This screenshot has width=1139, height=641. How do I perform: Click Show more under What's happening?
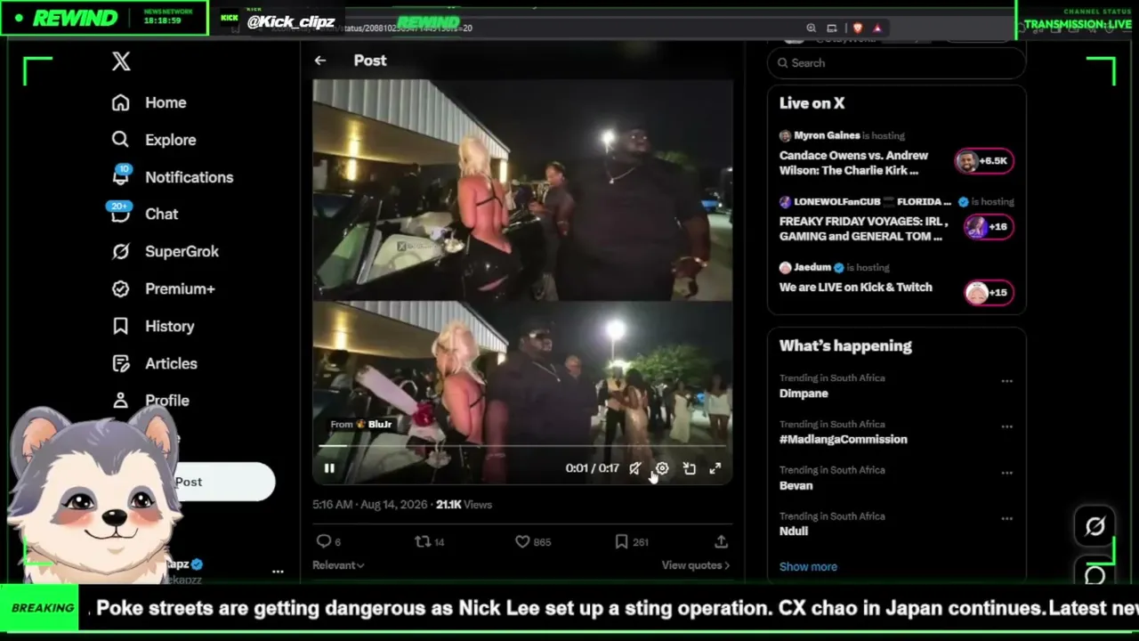[x=808, y=567]
